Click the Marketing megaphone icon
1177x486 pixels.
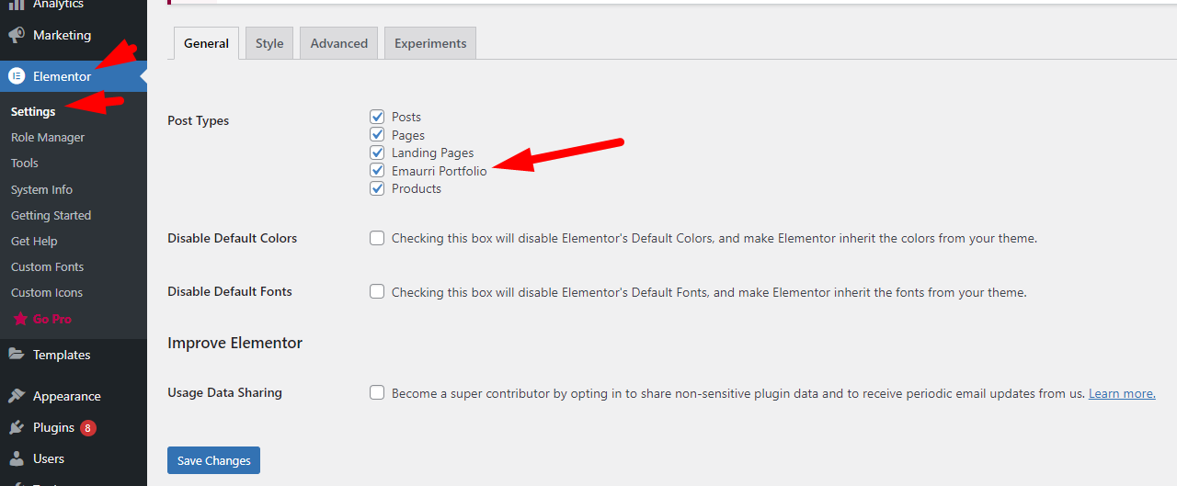point(17,35)
